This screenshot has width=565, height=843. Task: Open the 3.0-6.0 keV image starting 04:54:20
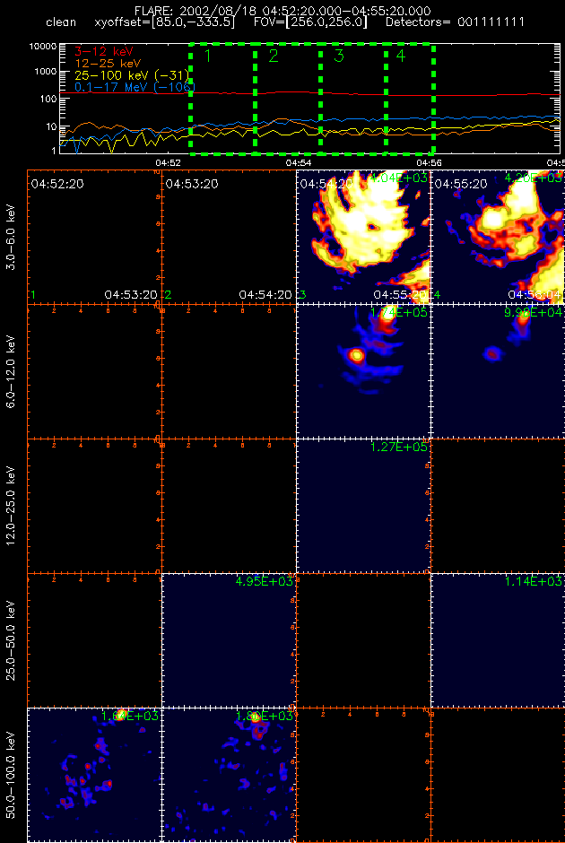point(363,237)
